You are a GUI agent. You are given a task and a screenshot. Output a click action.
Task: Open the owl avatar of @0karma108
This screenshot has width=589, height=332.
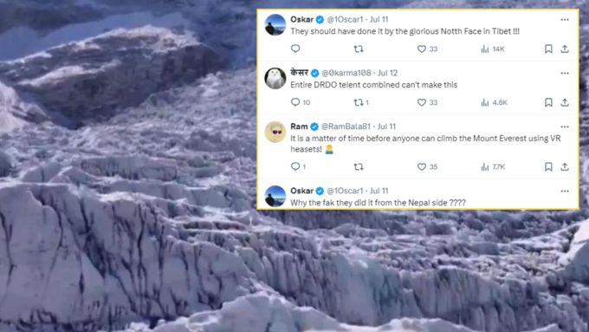[x=275, y=79]
